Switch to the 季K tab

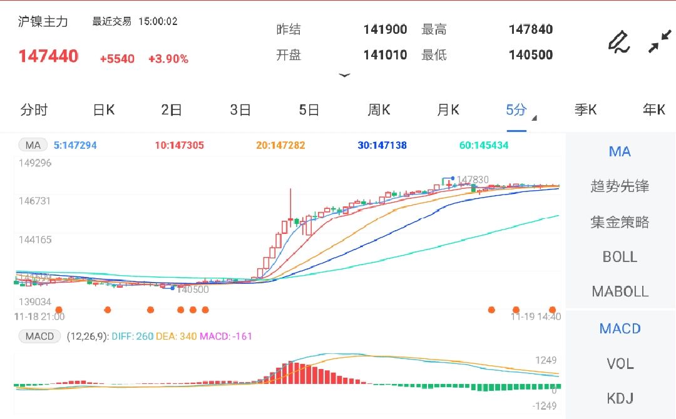tap(585, 110)
